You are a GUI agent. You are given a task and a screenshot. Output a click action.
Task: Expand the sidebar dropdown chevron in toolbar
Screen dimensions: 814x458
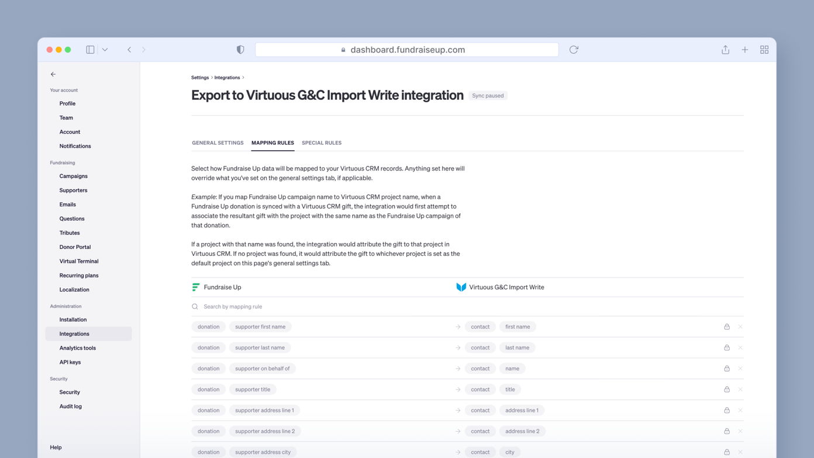tap(105, 50)
